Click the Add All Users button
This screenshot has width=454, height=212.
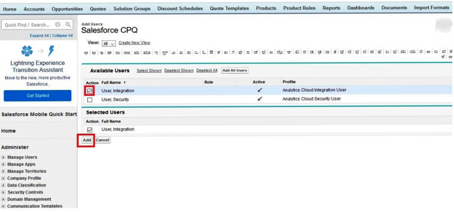pos(235,71)
